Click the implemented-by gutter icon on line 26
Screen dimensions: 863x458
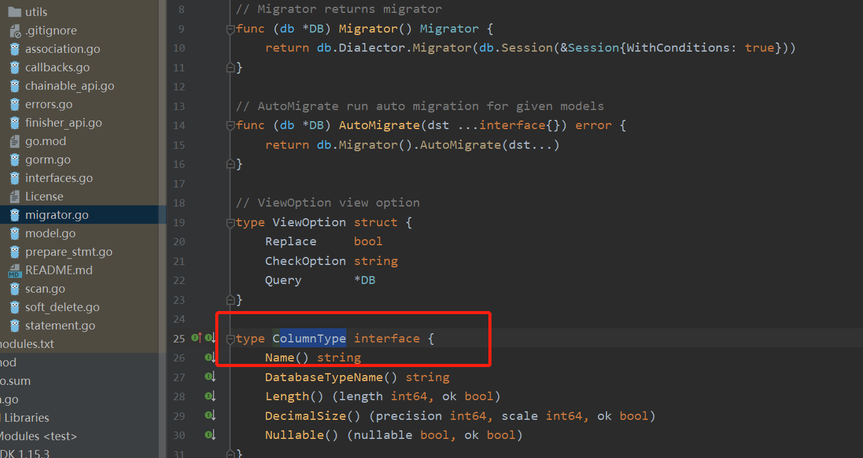pyautogui.click(x=210, y=357)
